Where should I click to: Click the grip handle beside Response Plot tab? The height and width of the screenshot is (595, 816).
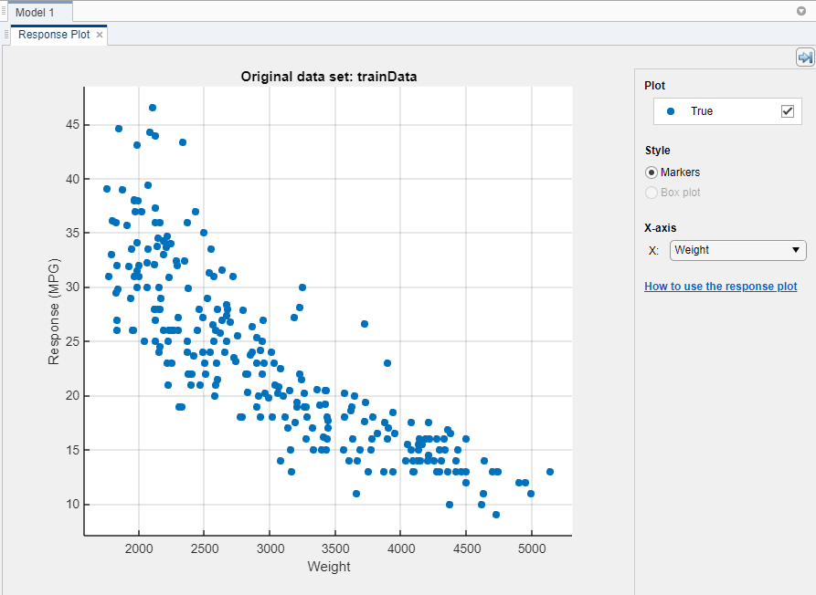click(7, 35)
